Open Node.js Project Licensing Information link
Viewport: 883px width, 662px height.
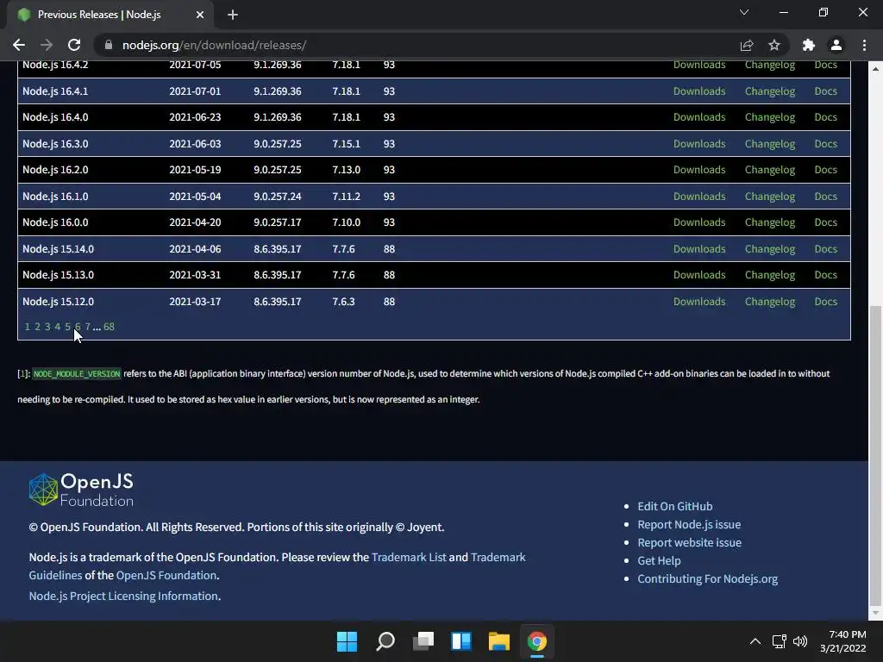point(123,596)
